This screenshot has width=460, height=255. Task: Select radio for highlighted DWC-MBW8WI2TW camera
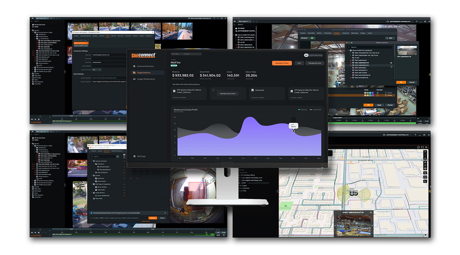(391, 65)
